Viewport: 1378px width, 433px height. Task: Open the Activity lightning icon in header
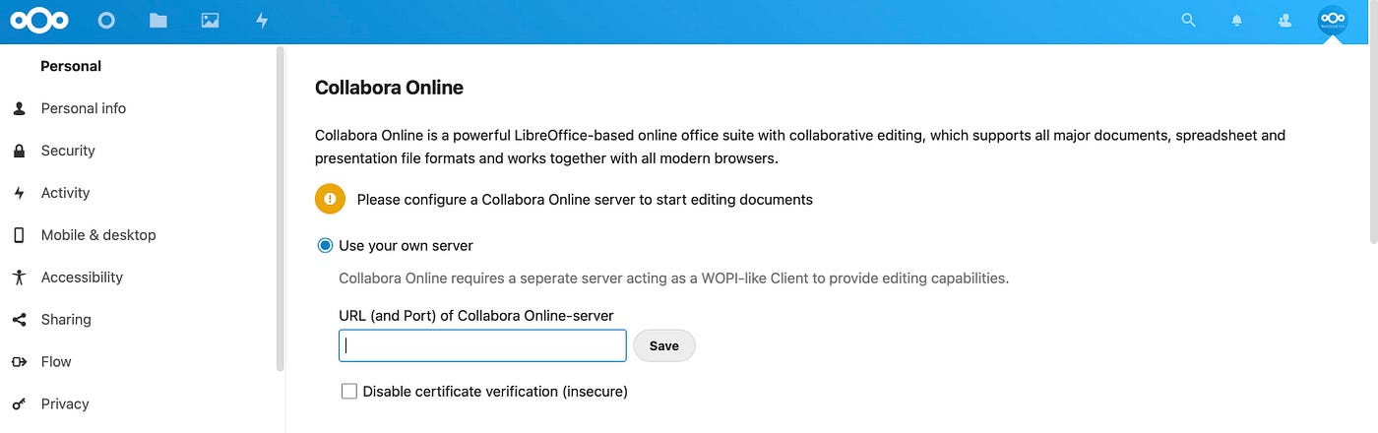pos(262,20)
